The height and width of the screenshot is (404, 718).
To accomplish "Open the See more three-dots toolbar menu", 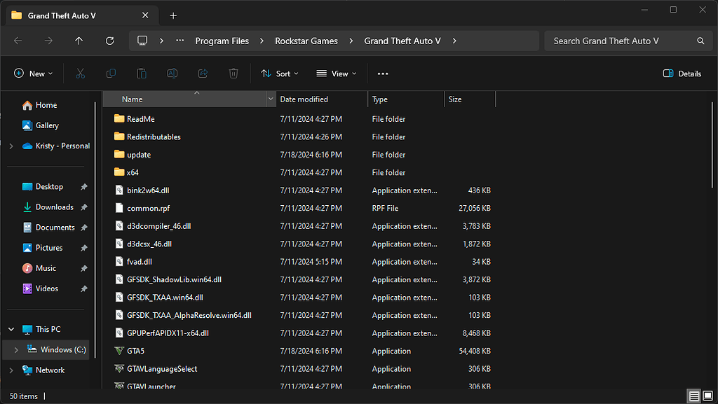I will pos(383,74).
